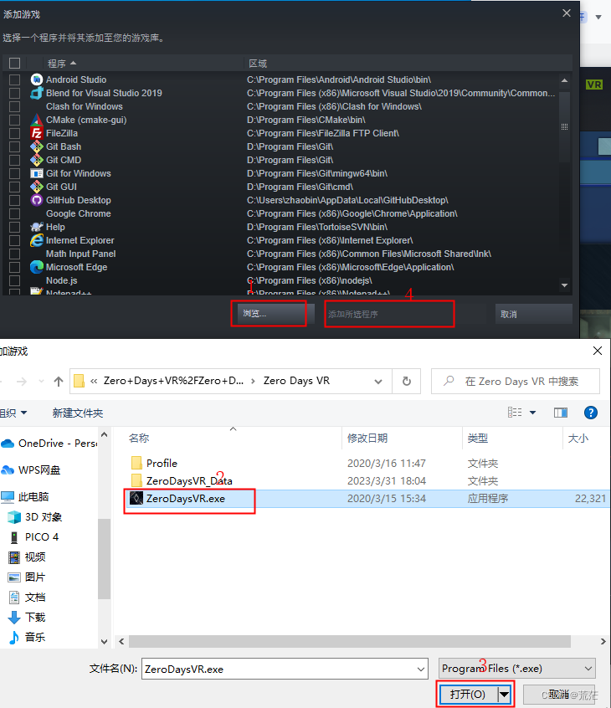Check the Android Studio checkbox

pyautogui.click(x=14, y=80)
